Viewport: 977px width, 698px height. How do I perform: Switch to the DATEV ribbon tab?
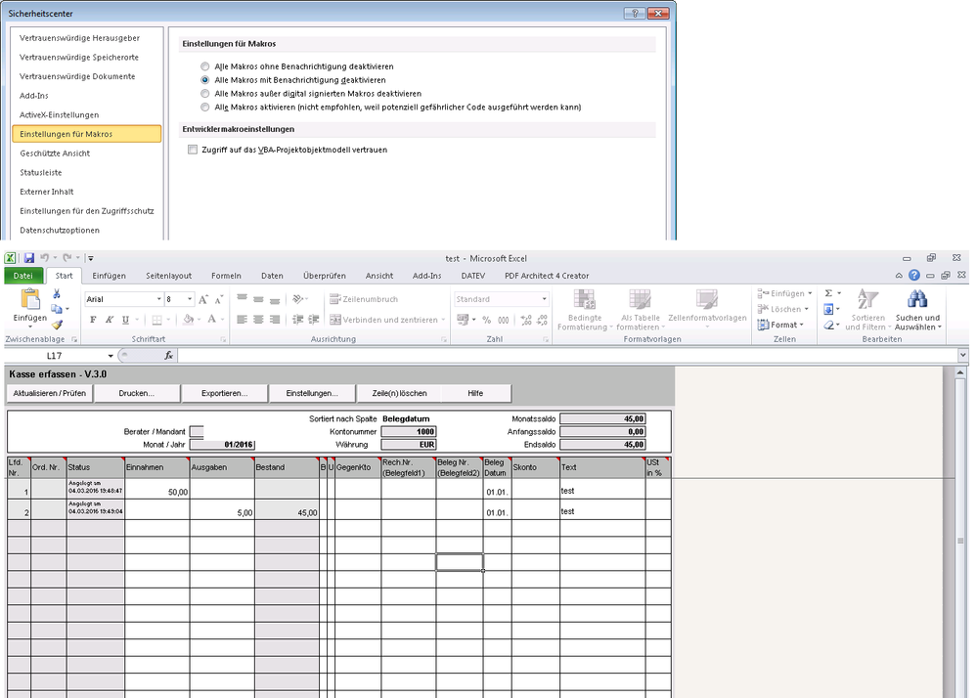pyautogui.click(x=473, y=276)
